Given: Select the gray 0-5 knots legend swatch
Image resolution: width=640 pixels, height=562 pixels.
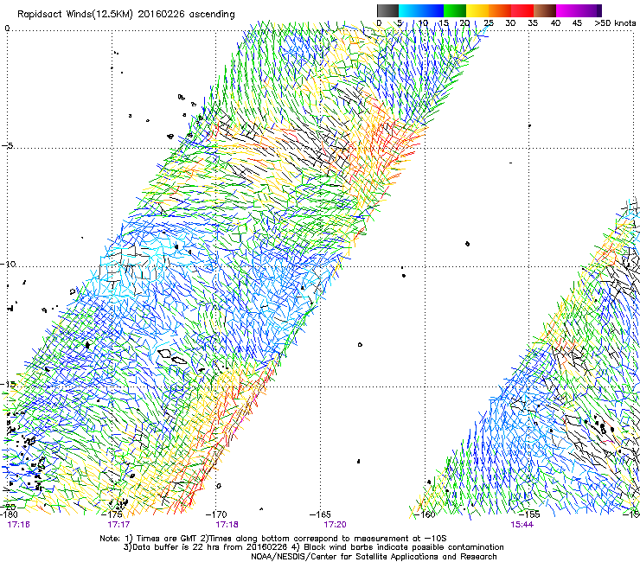Looking at the screenshot, I should (387, 10).
